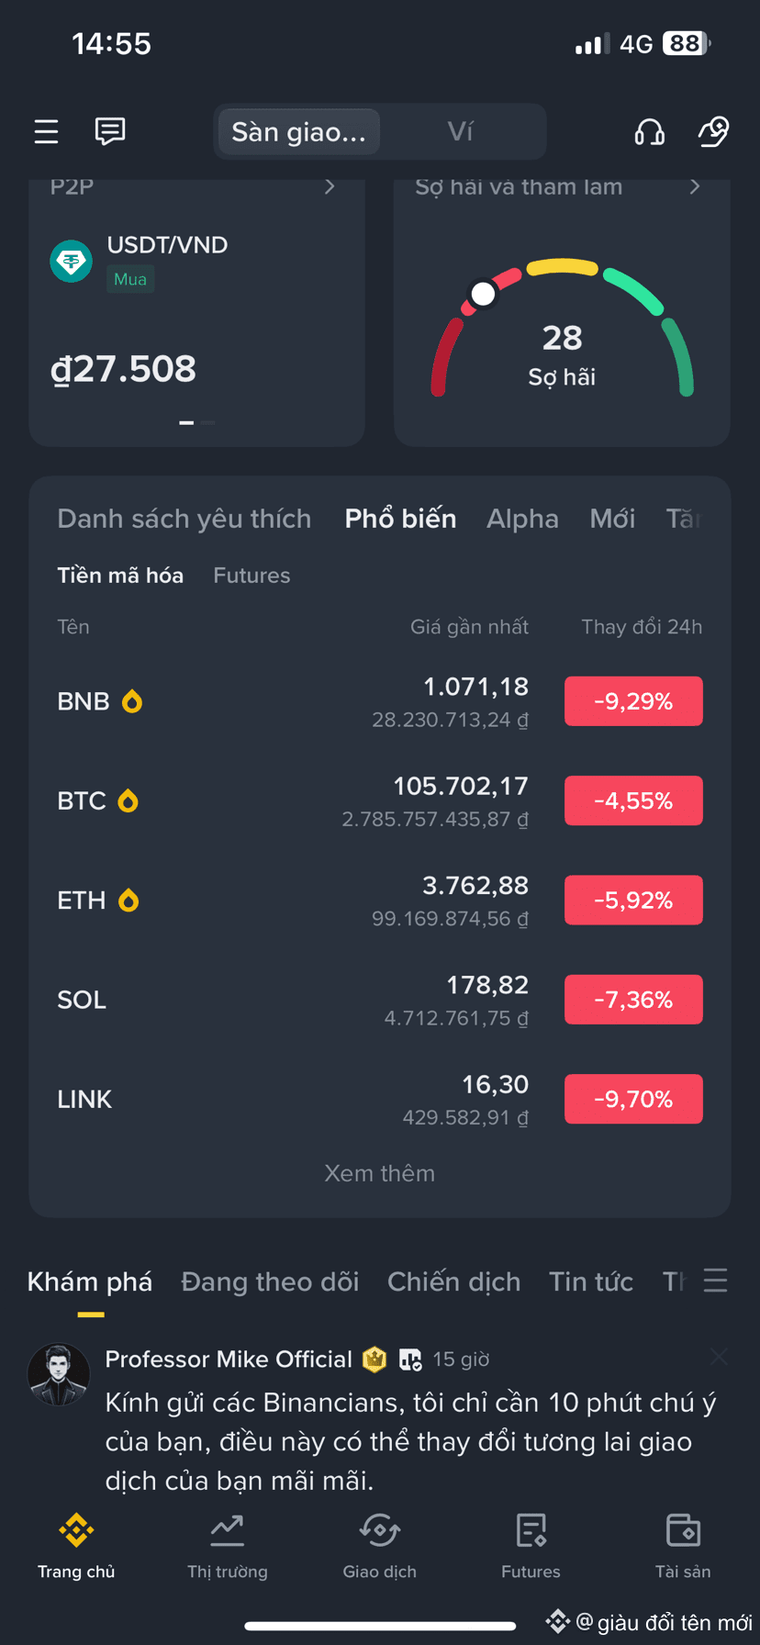Viewport: 760px width, 1645px height.
Task: Open Giao dịch trade icon
Action: coord(380,1529)
